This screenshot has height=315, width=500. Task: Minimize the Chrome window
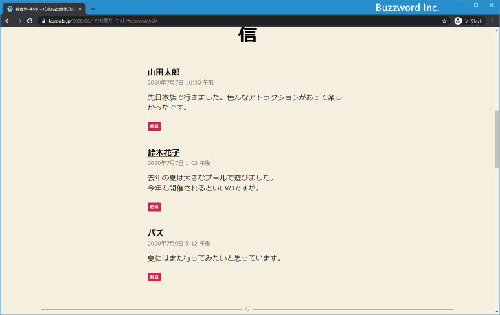pos(460,5)
